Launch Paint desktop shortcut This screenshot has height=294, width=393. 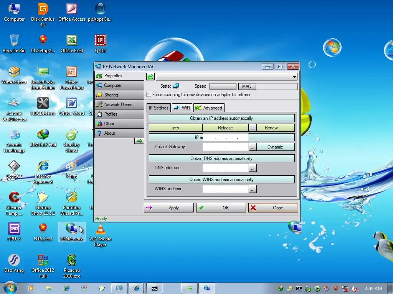point(71,170)
